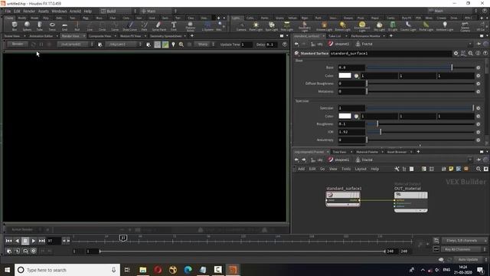Add a Point Light from the shelf

256,26
